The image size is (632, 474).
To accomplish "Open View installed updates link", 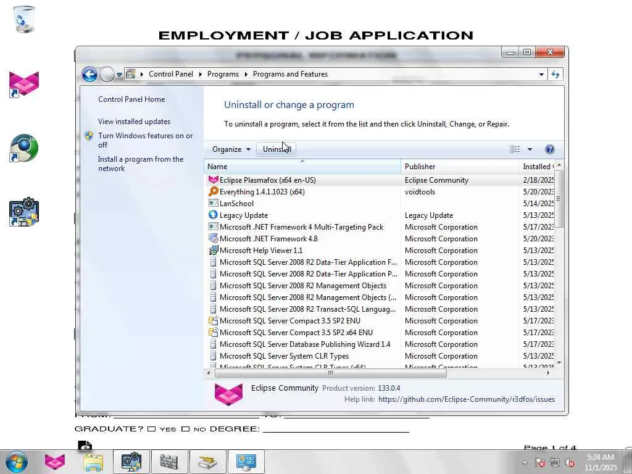I will 134,122.
